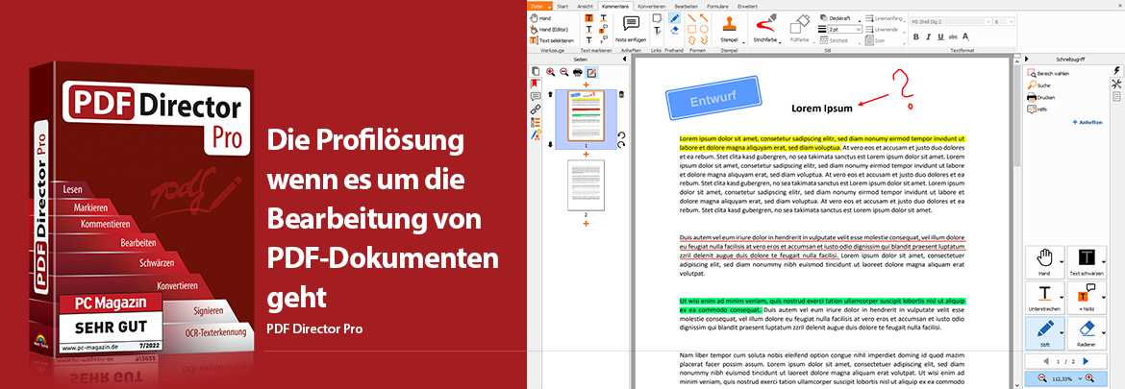Click the Notiz einfügen speech bubble icon
The height and width of the screenshot is (389, 1125).
coord(631,24)
